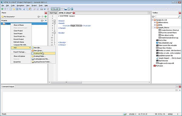Viewport: 182px width, 116px height.
Task: Close the Places panel with red X
Action: (x=46, y=13)
